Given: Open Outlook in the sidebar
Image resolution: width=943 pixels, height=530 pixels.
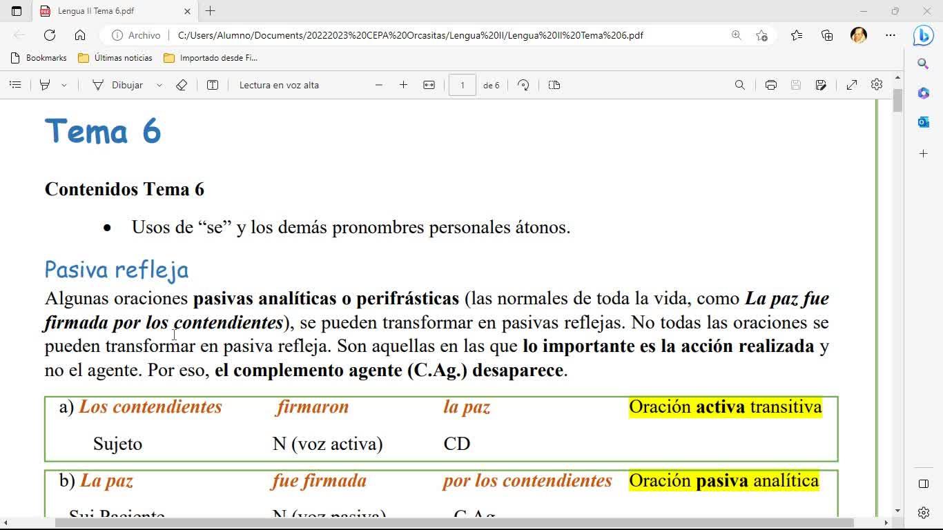Looking at the screenshot, I should [924, 122].
